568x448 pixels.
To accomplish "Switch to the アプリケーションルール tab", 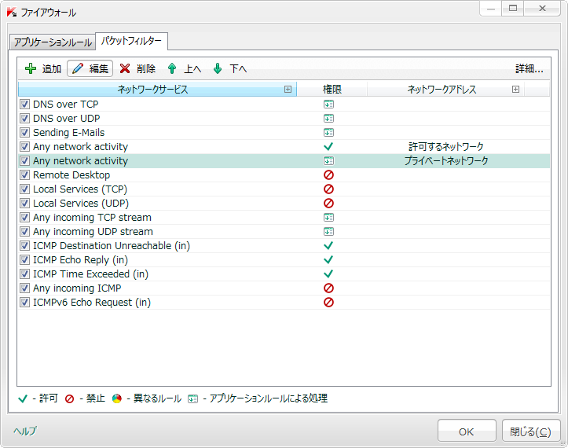I will click(x=51, y=42).
